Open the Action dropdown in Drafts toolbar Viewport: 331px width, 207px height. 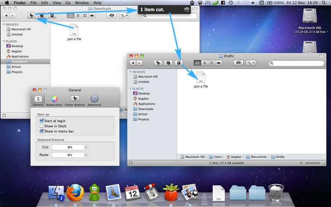251,63
